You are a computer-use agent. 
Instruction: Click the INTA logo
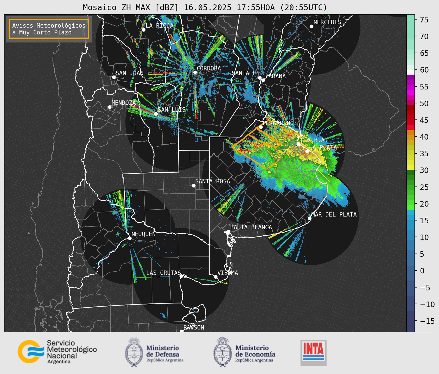pos(314,353)
